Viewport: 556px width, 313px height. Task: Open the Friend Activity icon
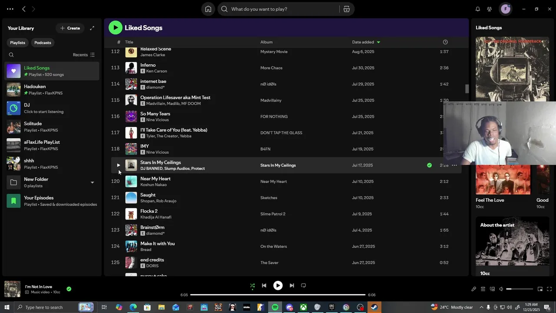point(490,9)
